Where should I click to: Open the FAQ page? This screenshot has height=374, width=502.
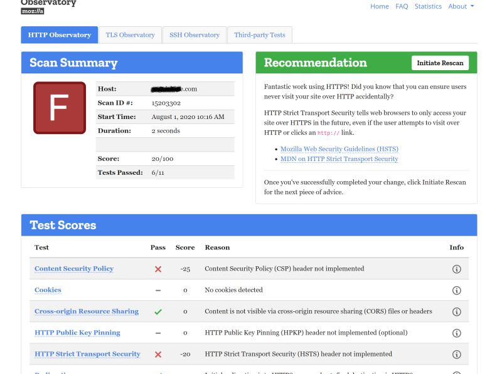tap(402, 6)
